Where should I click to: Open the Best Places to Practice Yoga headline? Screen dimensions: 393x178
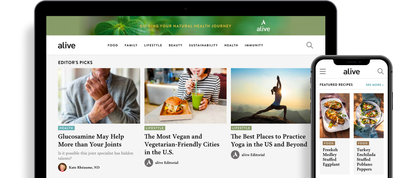click(269, 140)
